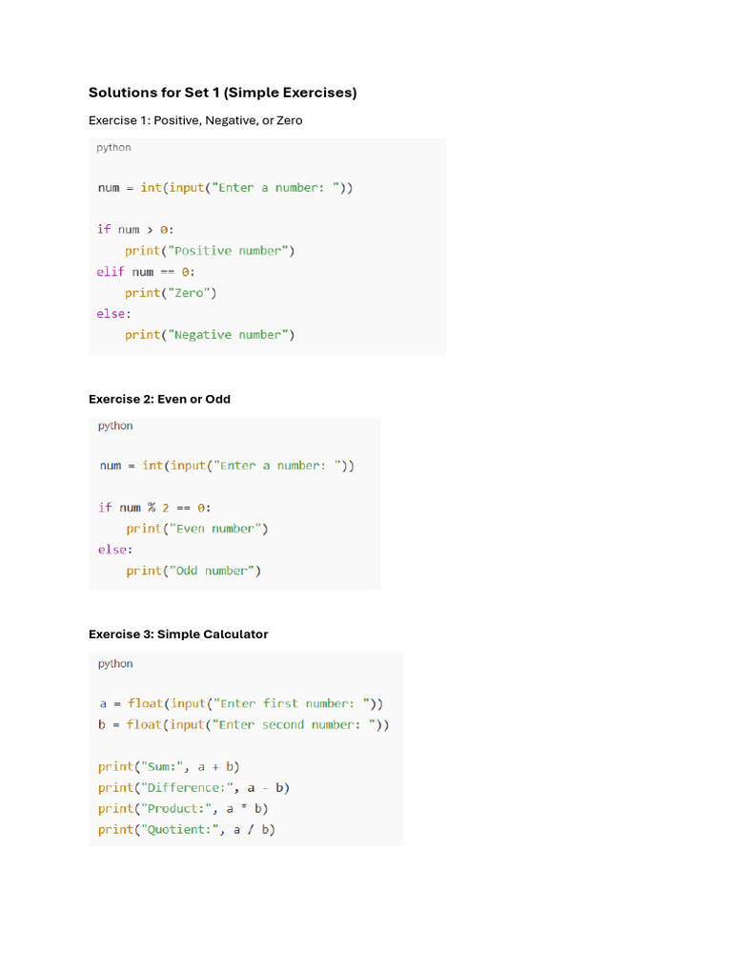Click the print("Negative number") line
Viewport: 732px width, 977px height.
pyautogui.click(x=210, y=335)
